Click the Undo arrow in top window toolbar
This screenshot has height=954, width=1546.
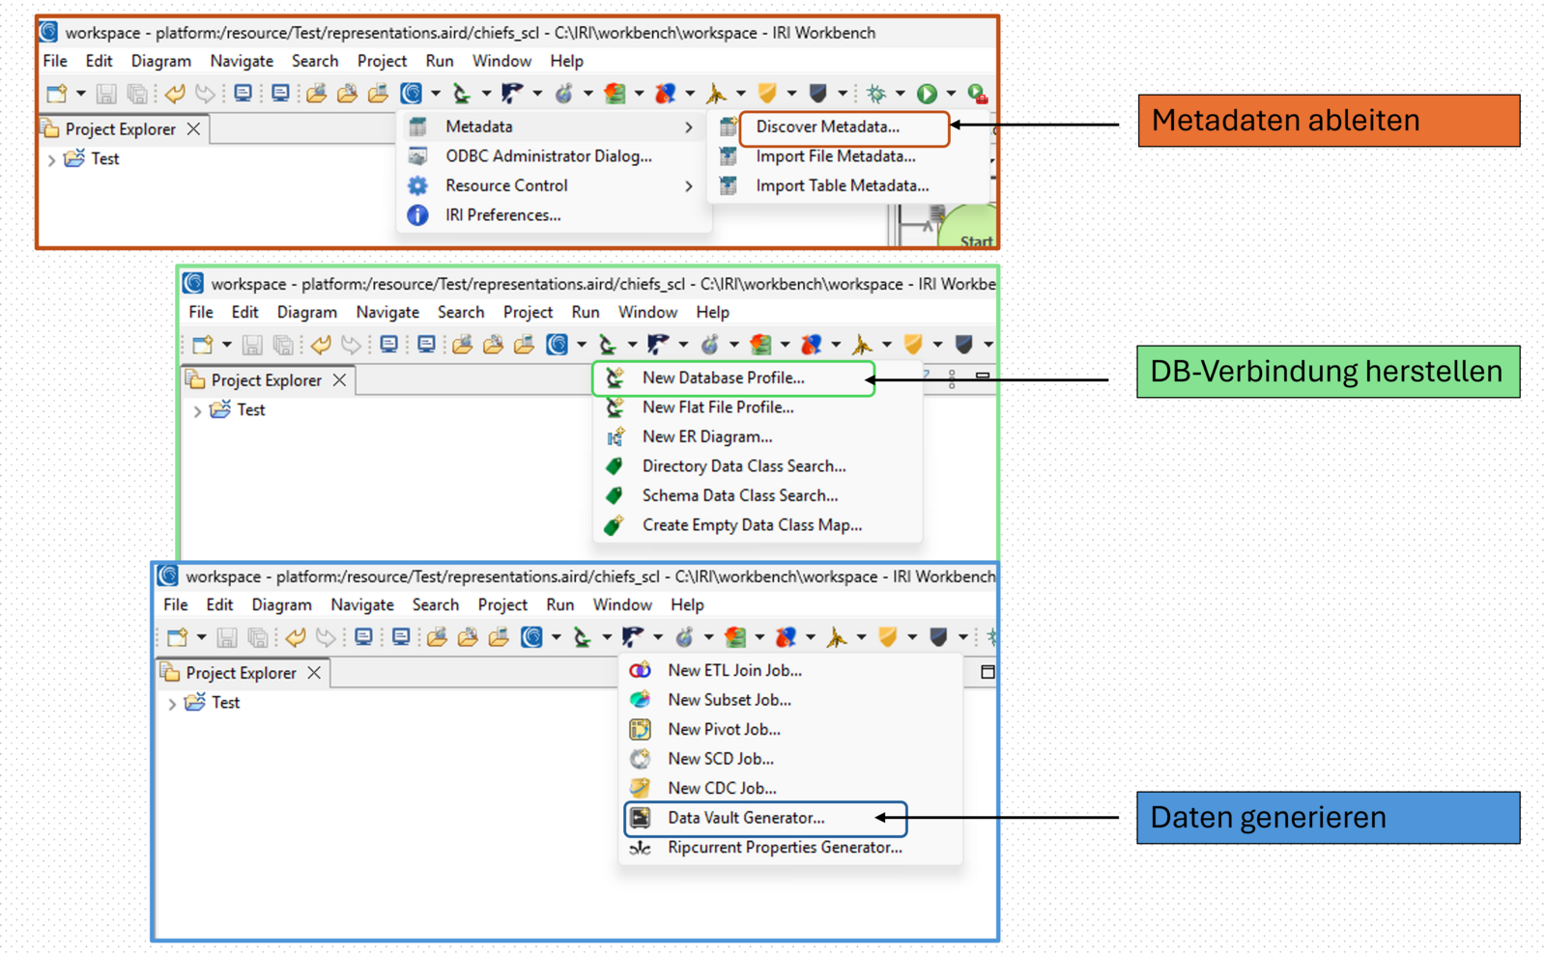(175, 94)
